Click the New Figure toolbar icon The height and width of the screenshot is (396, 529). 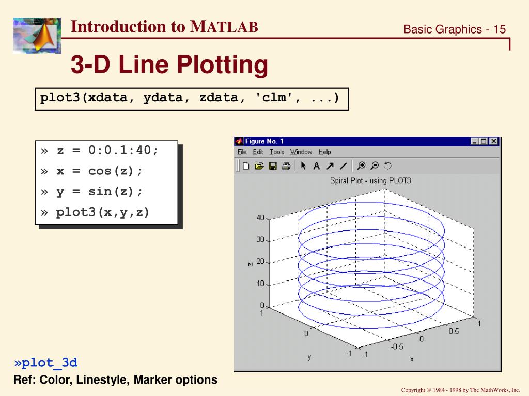(246, 166)
